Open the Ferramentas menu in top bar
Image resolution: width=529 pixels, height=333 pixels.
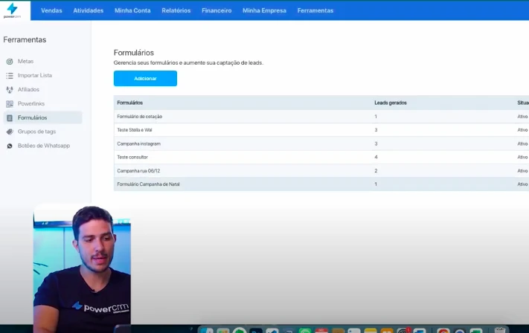315,10
